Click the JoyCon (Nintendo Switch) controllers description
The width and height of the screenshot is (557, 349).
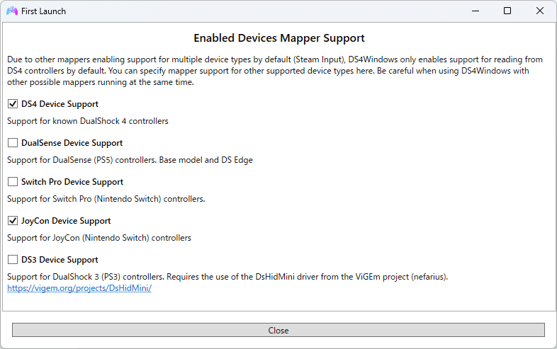tap(99, 238)
